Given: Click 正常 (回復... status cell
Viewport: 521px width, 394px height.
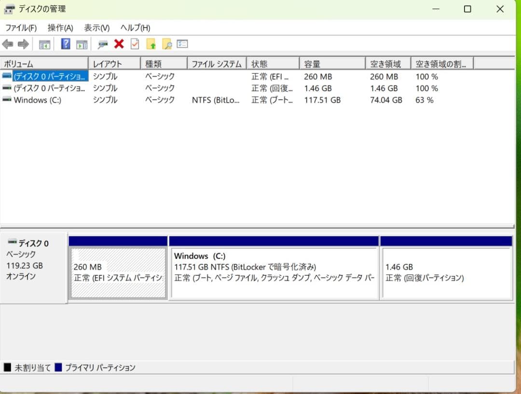Looking at the screenshot, I should [272, 88].
